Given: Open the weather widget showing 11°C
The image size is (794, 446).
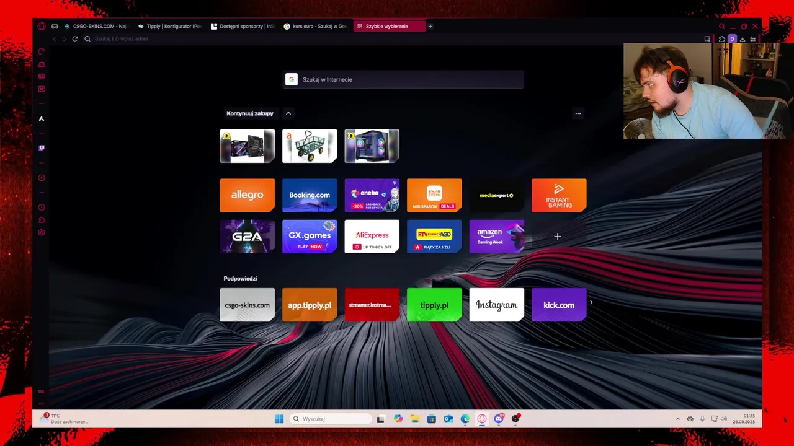Looking at the screenshot, I should tap(65, 419).
